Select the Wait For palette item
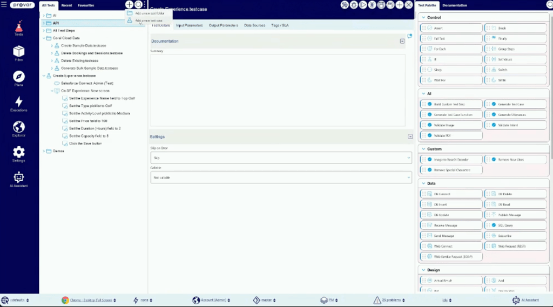The image size is (553, 307). [x=451, y=80]
